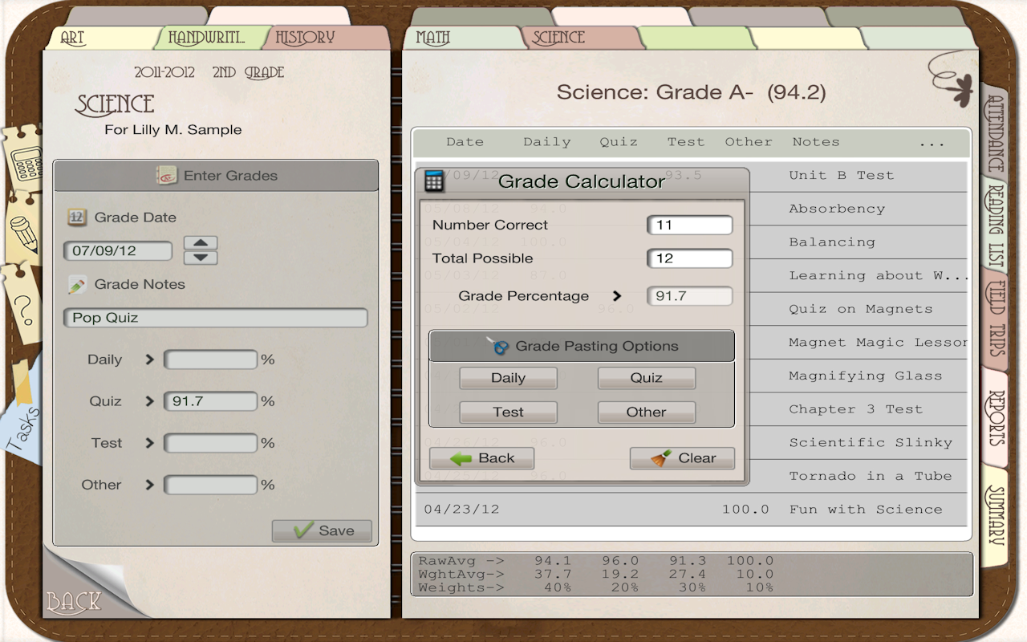Image resolution: width=1027 pixels, height=642 pixels.
Task: Paste the percentage as a Test grade
Action: coord(508,412)
